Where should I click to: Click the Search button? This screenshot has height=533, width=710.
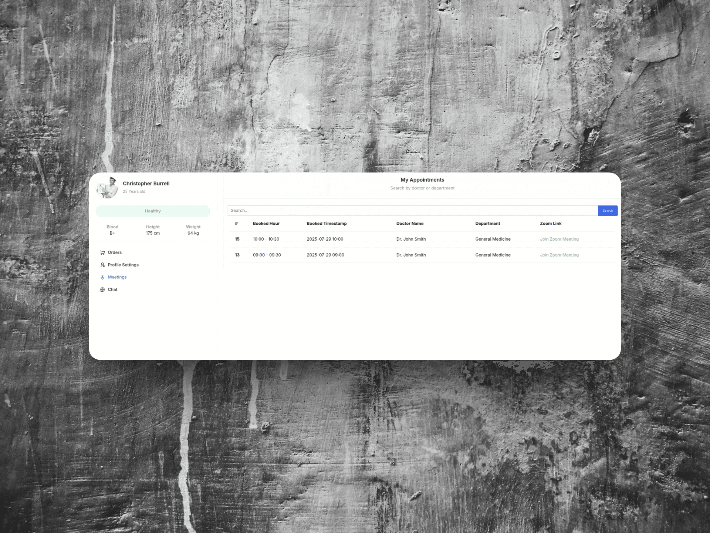point(608,210)
